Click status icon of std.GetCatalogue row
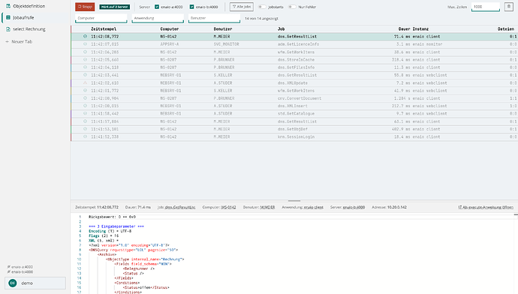 coord(85,113)
